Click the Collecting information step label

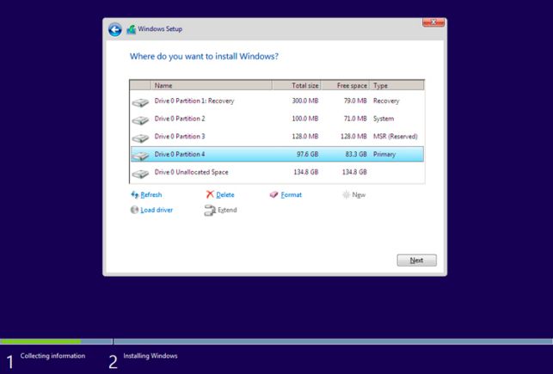pyautogui.click(x=52, y=356)
